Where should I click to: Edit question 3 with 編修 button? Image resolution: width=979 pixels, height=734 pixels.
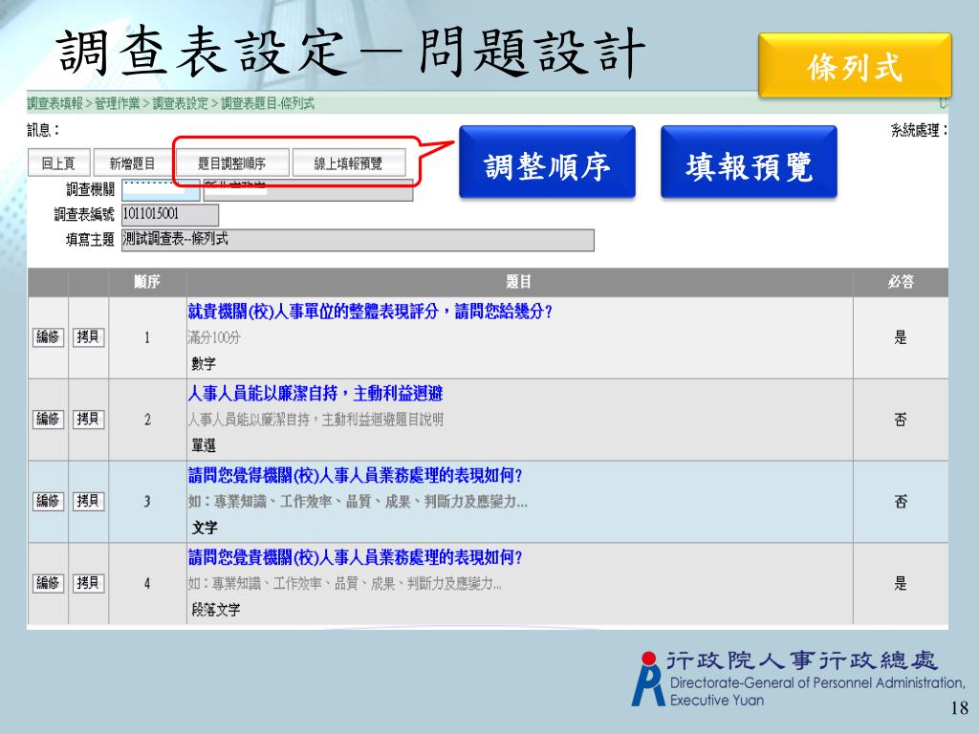pos(48,501)
